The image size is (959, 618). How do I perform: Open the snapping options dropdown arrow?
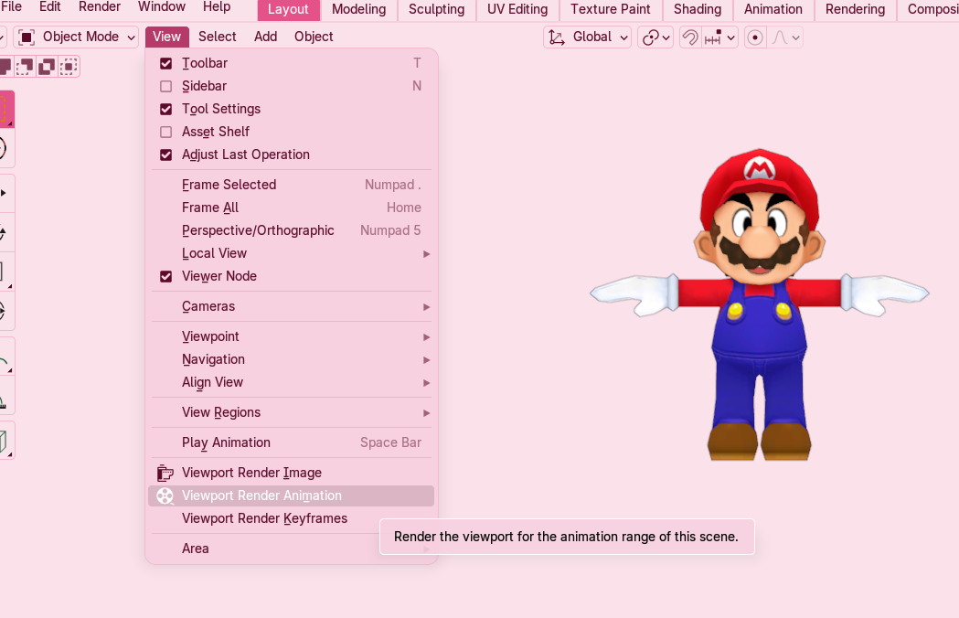(730, 37)
